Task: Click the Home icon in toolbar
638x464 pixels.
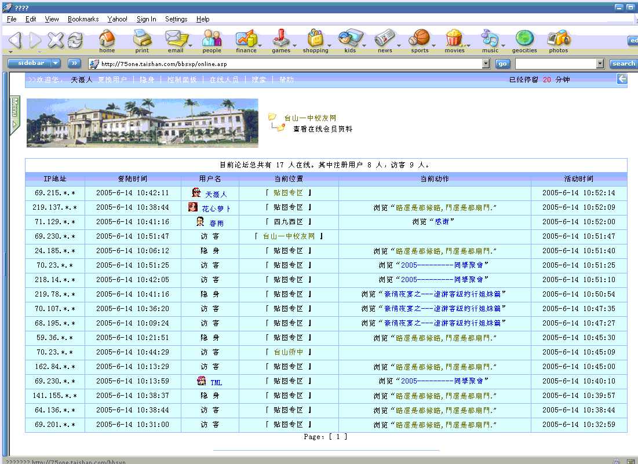Action: click(107, 41)
